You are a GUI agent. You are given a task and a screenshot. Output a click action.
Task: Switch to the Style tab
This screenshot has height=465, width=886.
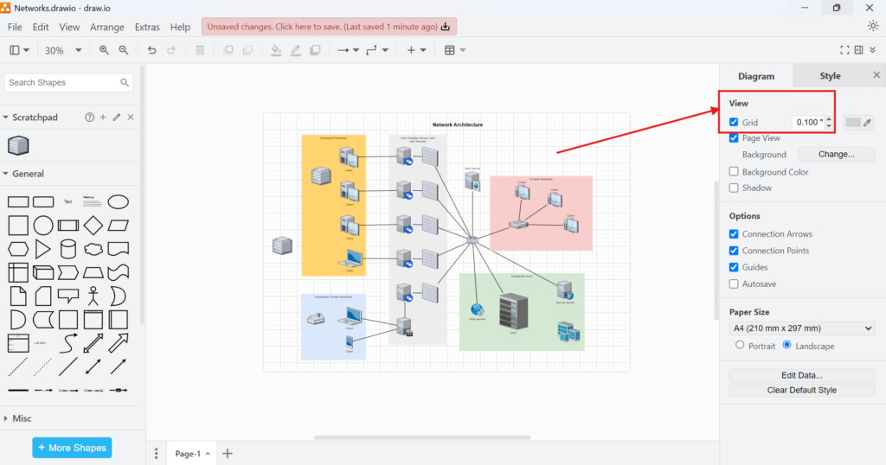tap(830, 76)
